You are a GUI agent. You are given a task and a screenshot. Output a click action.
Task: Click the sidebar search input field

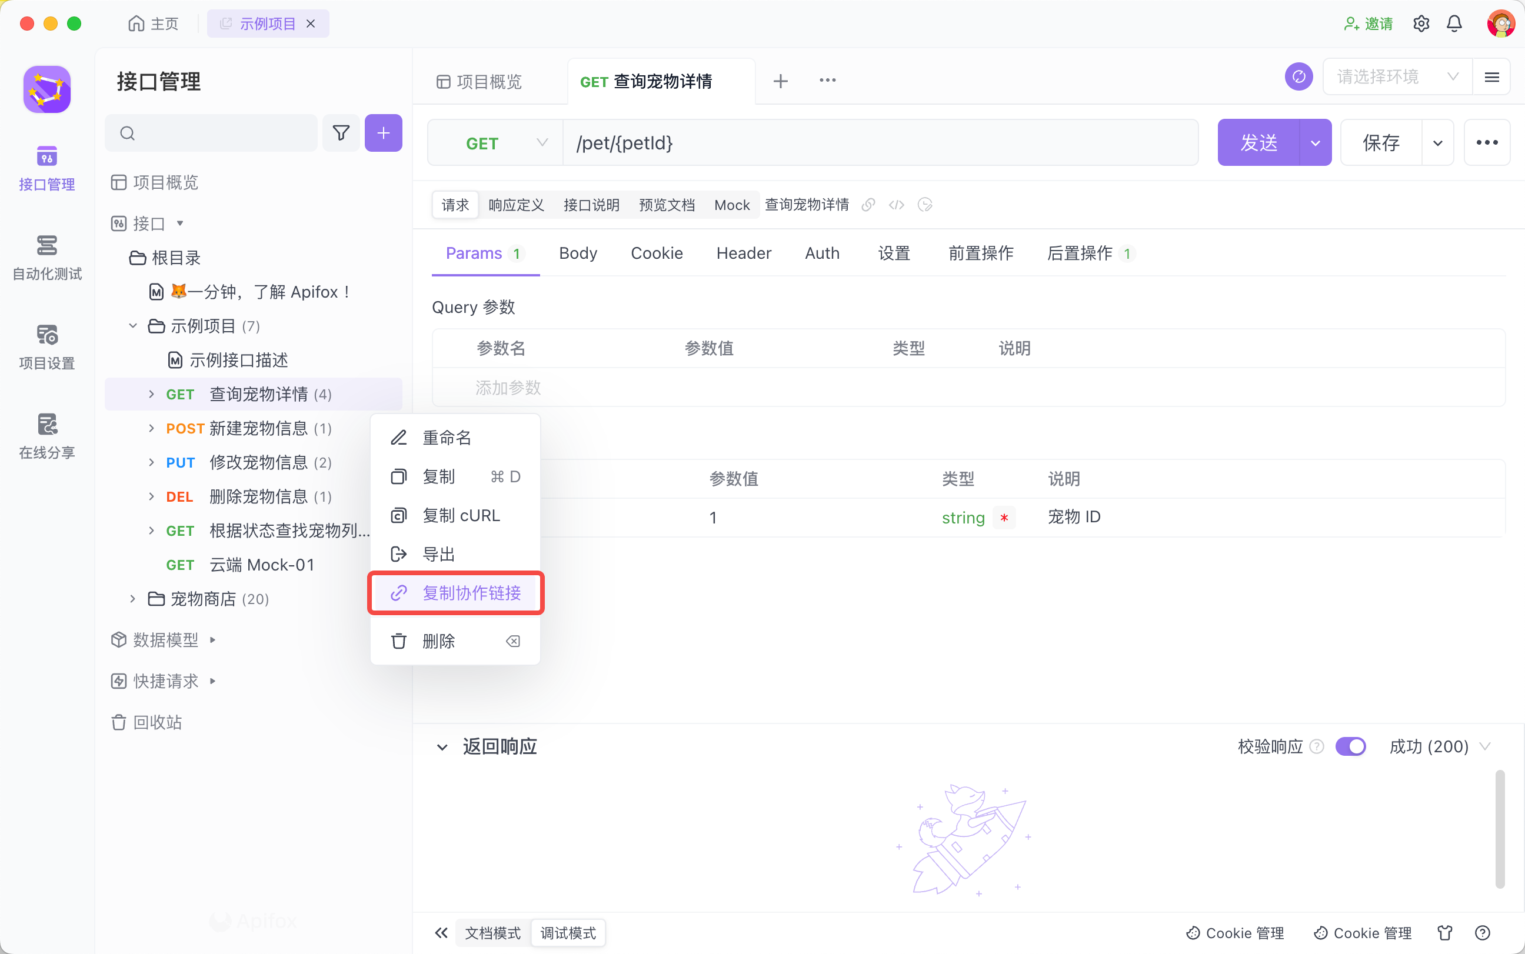click(221, 133)
